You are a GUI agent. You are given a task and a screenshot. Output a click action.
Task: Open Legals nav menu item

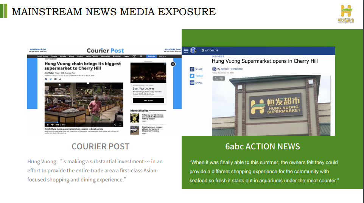pos(126,56)
